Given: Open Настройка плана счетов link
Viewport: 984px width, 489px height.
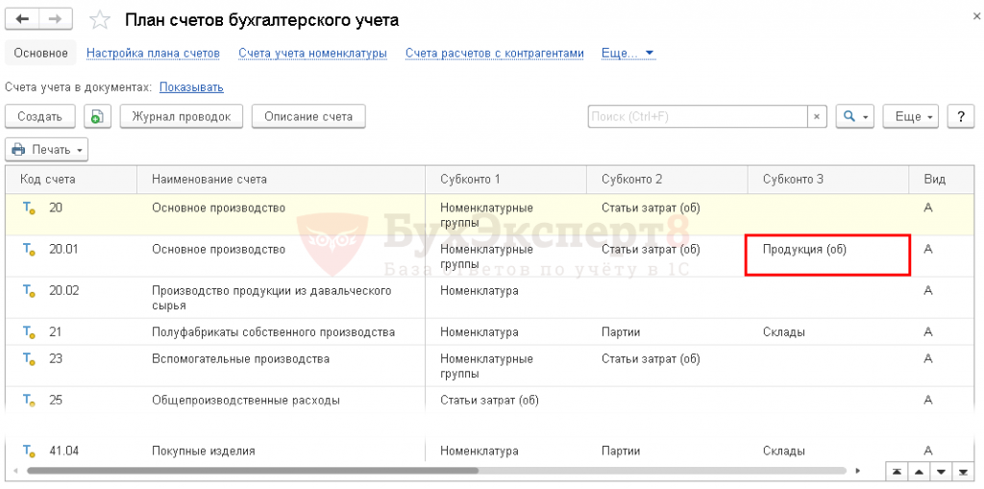Looking at the screenshot, I should (153, 54).
